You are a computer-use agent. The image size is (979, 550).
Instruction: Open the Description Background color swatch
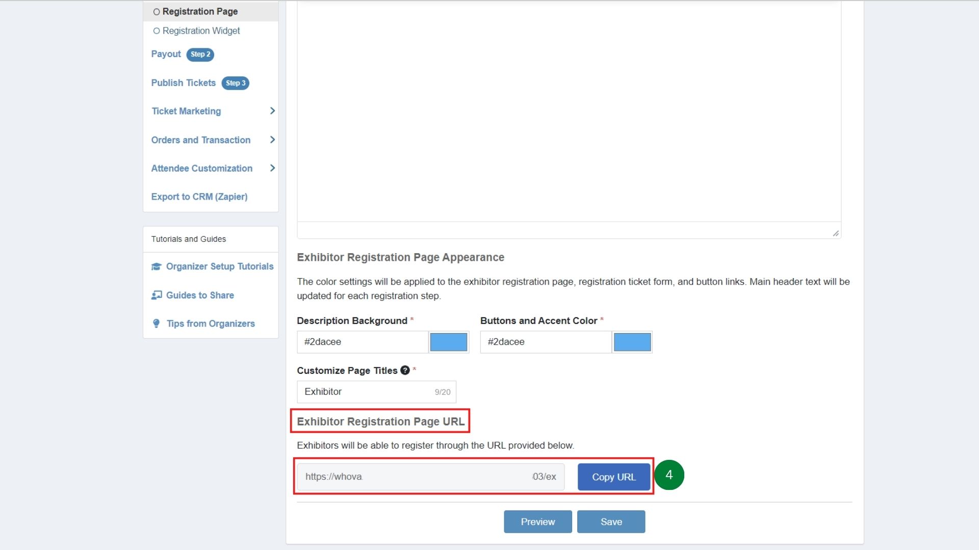point(448,342)
